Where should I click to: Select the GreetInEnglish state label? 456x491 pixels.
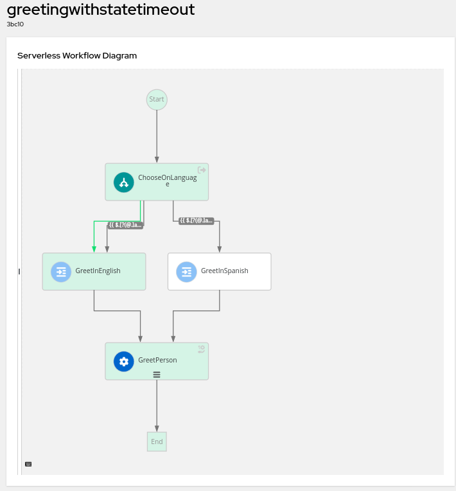click(x=98, y=271)
